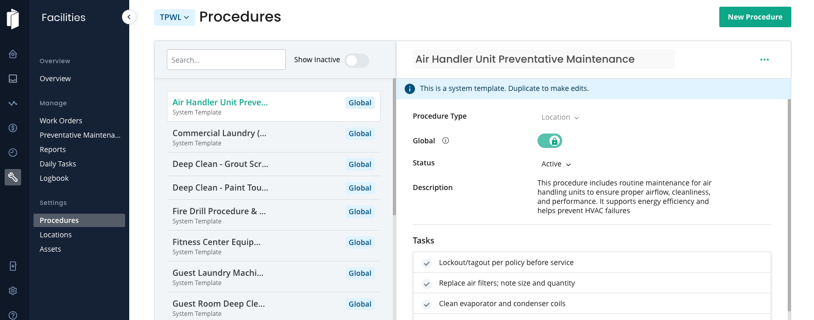Open Locations in Settings menu
The height and width of the screenshot is (320, 814).
coord(56,235)
